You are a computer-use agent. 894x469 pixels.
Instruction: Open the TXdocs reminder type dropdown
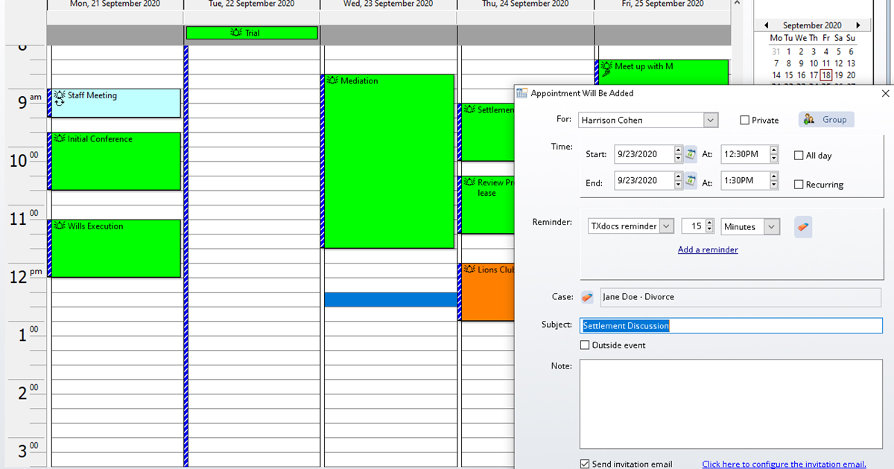(x=666, y=227)
